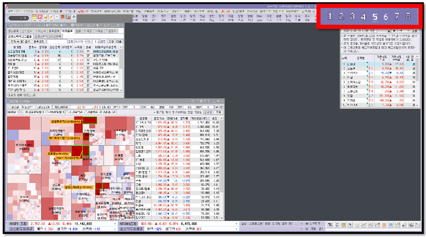Click the envelope toolbar icon
The width and height of the screenshot is (426, 237).
pyautogui.click(x=57, y=17)
